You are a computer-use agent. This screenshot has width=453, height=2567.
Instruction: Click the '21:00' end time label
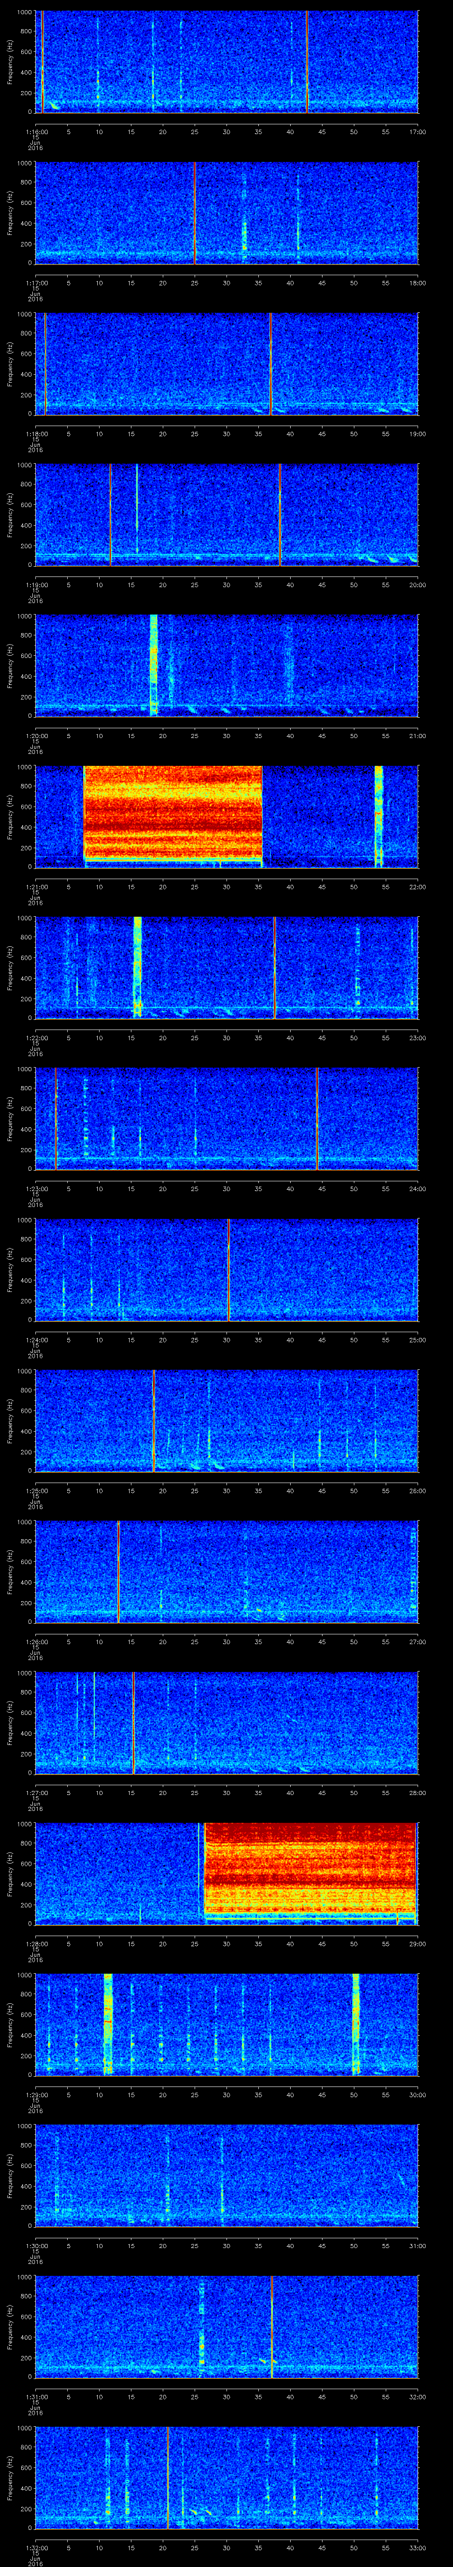point(417,735)
